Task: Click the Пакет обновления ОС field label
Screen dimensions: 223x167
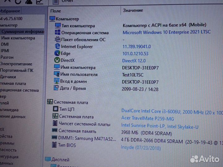Action: [x=83, y=40]
